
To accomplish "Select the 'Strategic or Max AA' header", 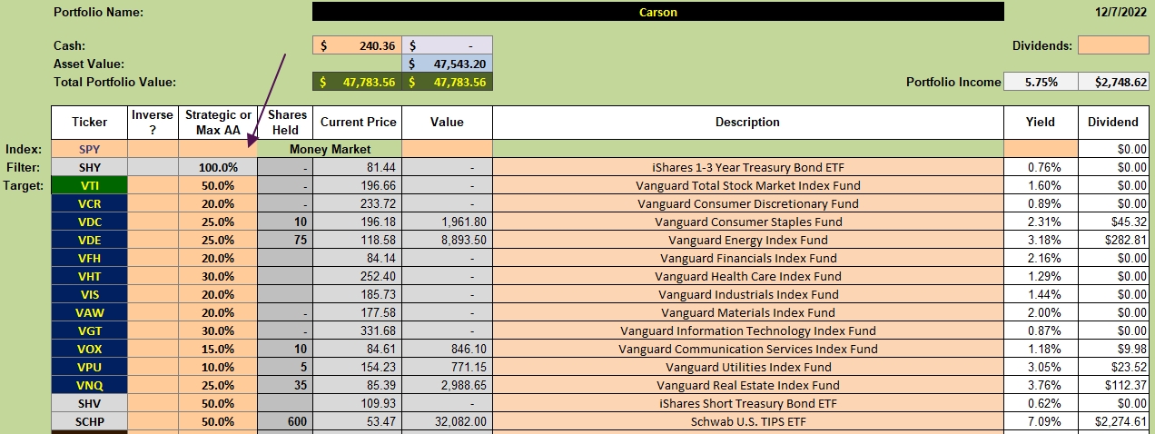I will tap(218, 122).
